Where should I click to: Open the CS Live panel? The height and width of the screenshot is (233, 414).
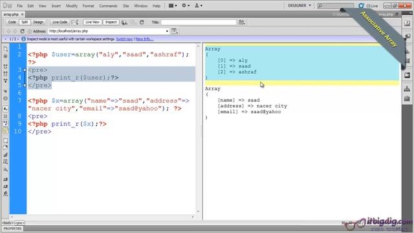[x=368, y=6]
